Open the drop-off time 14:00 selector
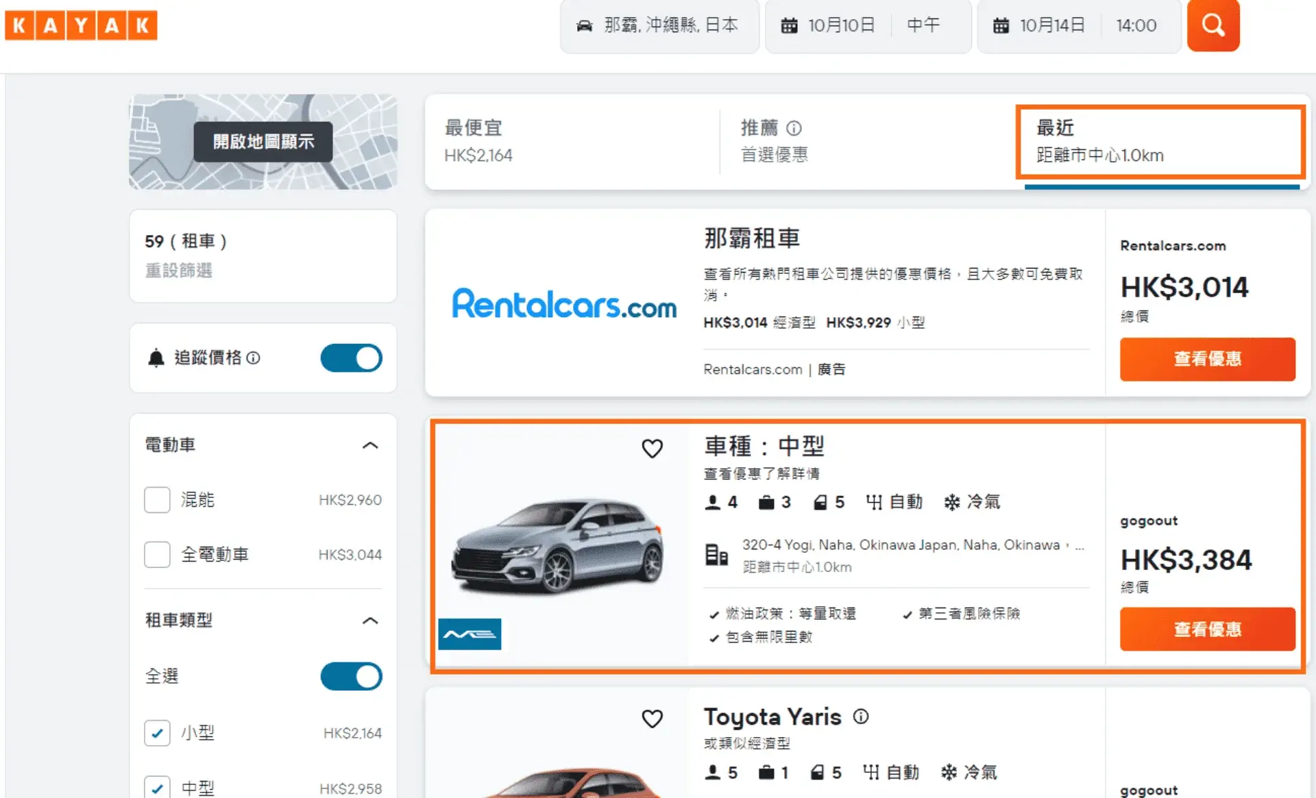The image size is (1316, 798). pos(1136,25)
